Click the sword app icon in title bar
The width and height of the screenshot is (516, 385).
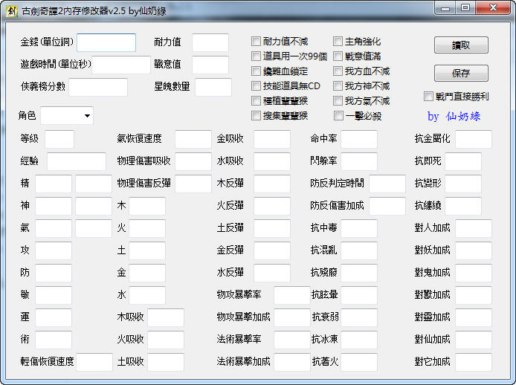pyautogui.click(x=10, y=10)
